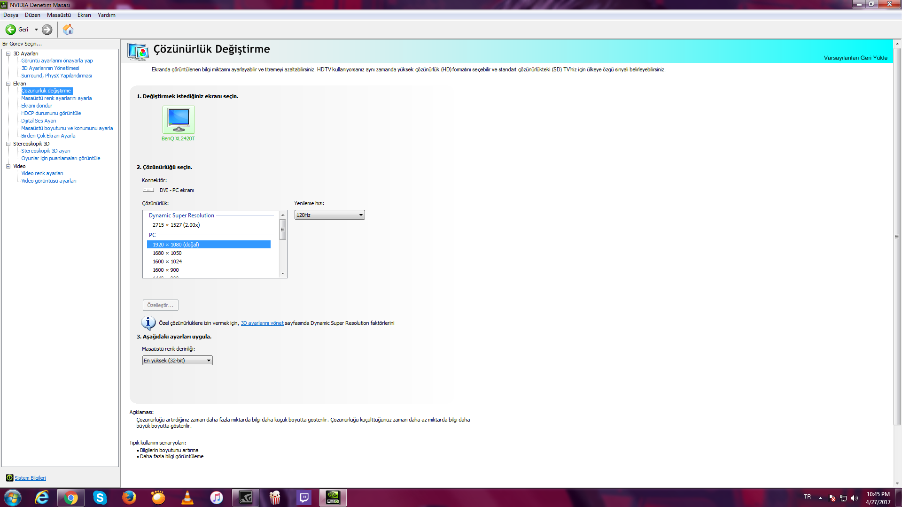The width and height of the screenshot is (902, 507).
Task: Follow the 3D ayarlarını yönet link
Action: pos(262,323)
